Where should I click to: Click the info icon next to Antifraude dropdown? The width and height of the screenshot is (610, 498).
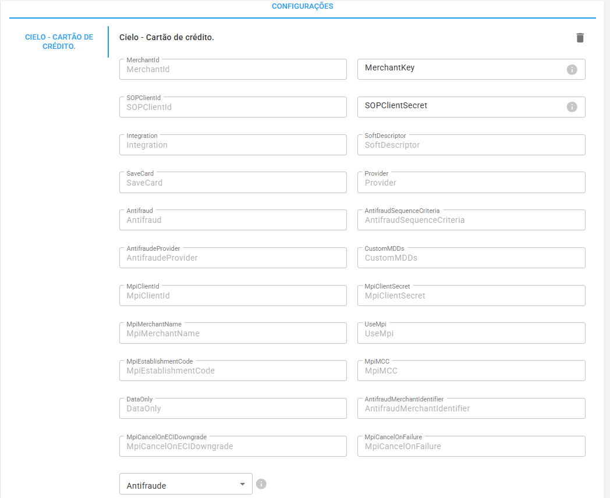261,483
